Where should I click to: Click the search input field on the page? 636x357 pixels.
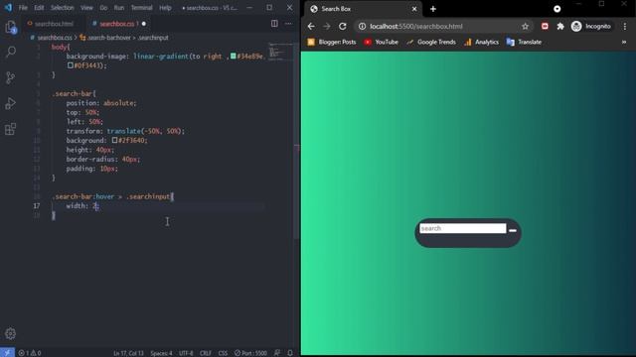click(x=463, y=228)
